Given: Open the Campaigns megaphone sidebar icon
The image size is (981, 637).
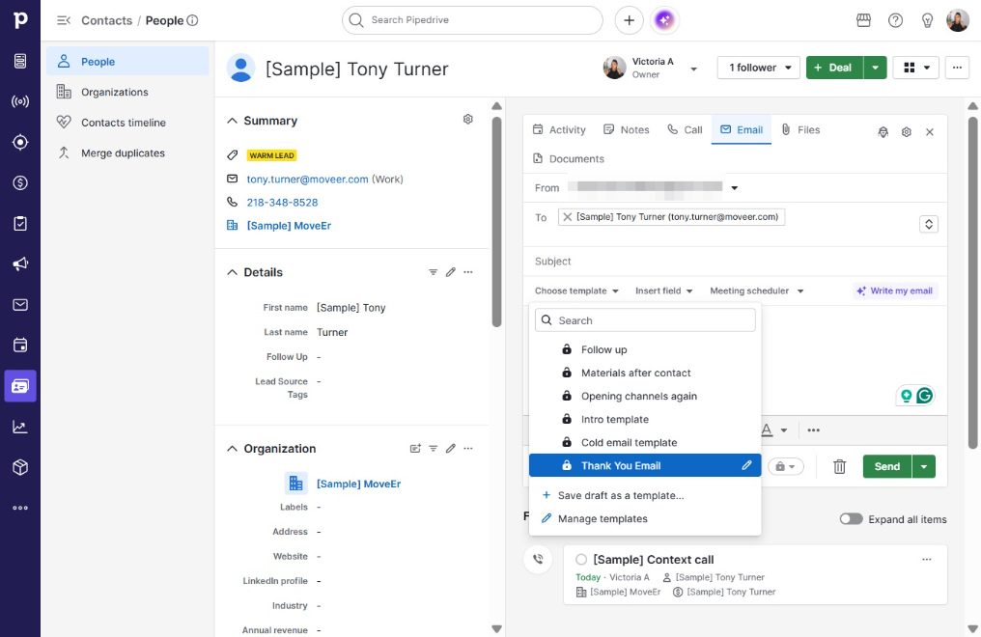Looking at the screenshot, I should click(20, 263).
